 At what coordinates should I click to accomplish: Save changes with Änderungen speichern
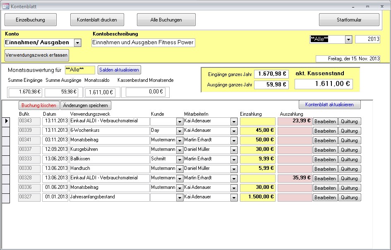click(x=86, y=105)
